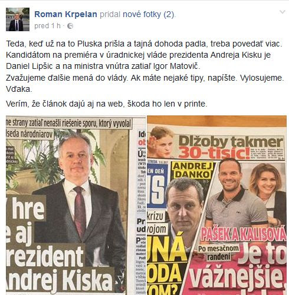This screenshot has height=295, width=289.
Task: Click the "strany zatiaľ nenašli riešenie sporu" caption
Action: pos(69,123)
